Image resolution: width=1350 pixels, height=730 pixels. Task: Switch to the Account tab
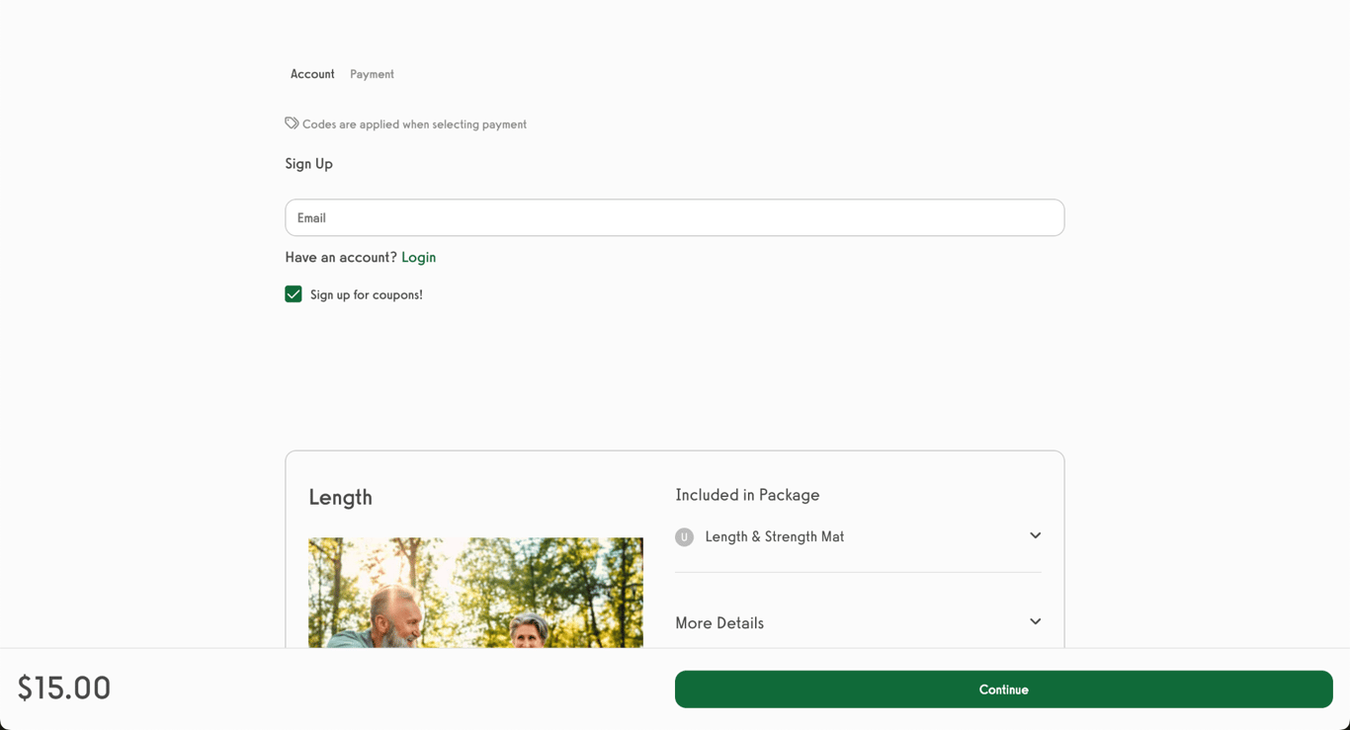coord(312,74)
